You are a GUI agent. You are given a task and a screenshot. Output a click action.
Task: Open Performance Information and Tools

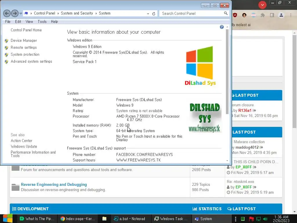click(x=33, y=154)
